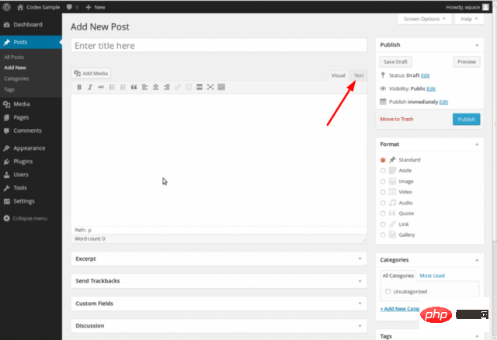Viewport: 497px width, 340px height.
Task: Open the Categories submenu under Posts
Action: 16,78
